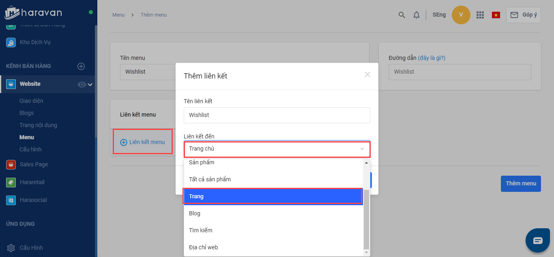Click the Liên kết menu add link

click(143, 142)
